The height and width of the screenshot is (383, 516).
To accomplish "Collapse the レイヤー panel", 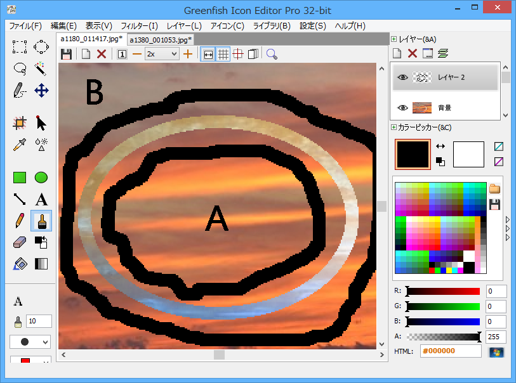I will point(394,39).
